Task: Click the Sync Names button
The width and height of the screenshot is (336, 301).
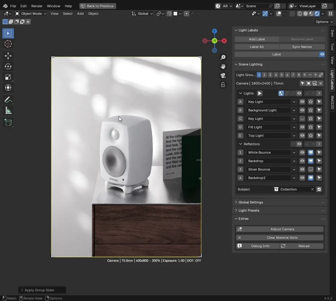Action: click(302, 47)
